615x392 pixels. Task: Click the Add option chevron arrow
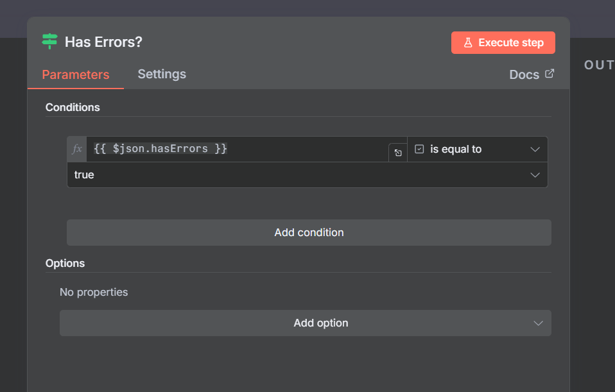(x=539, y=323)
